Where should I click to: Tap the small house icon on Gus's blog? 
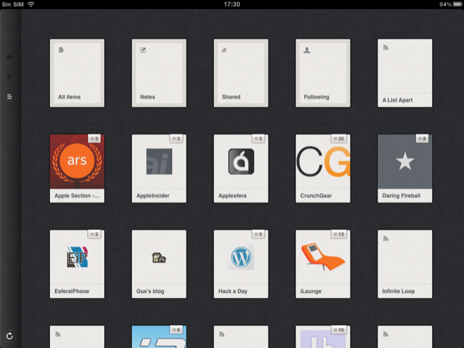tap(159, 257)
